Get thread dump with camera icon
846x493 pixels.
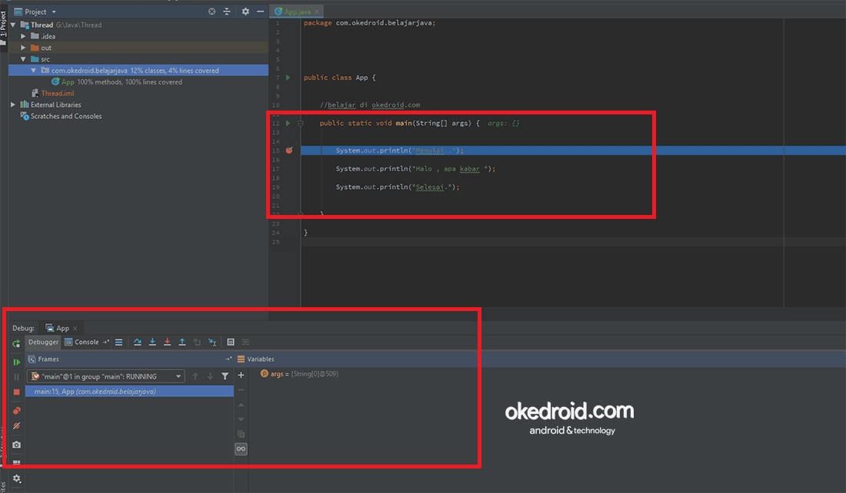point(16,445)
